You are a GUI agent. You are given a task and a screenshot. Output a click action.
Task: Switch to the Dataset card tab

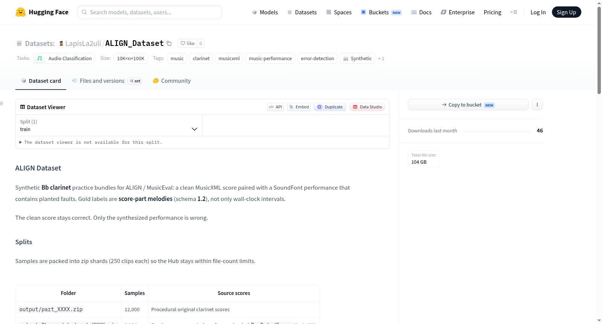point(41,81)
